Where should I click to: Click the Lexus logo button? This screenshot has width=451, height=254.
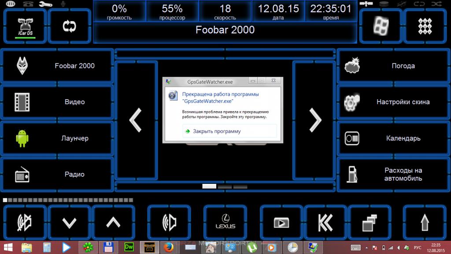[225, 223]
